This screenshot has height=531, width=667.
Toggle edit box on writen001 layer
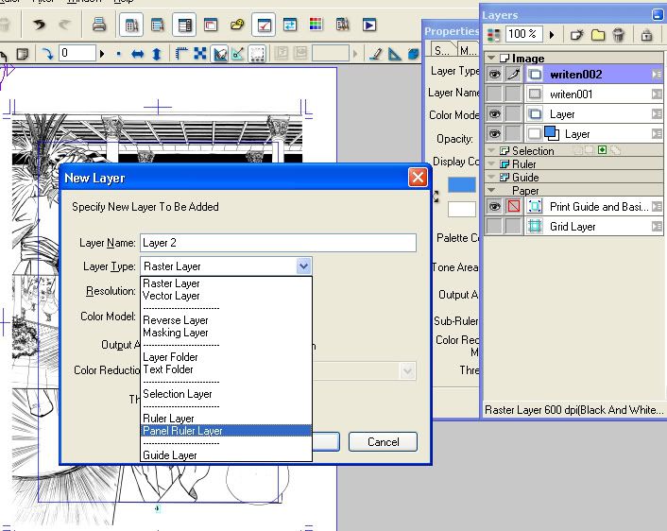click(x=513, y=94)
